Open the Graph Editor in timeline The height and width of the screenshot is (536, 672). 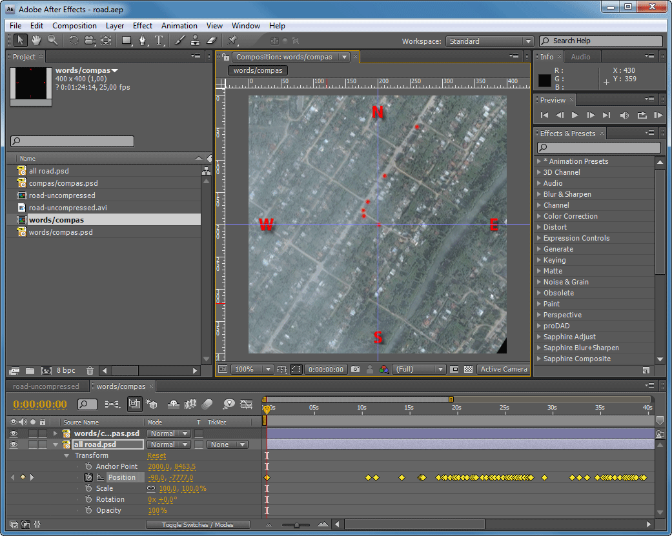(246, 404)
